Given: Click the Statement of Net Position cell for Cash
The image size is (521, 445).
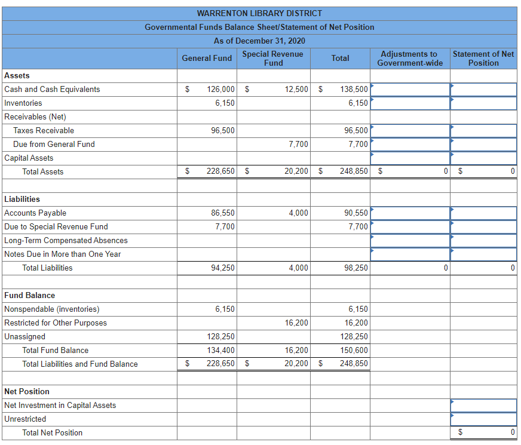Looking at the screenshot, I should coord(483,89).
